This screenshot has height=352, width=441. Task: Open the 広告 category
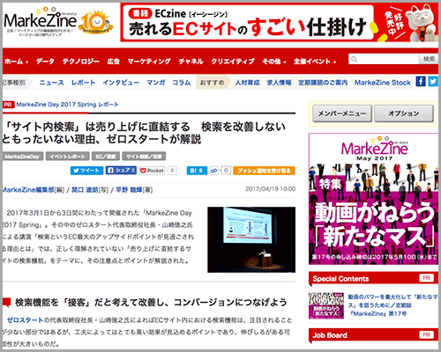click(114, 62)
